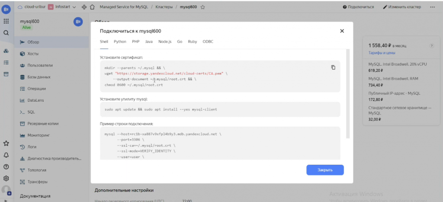Viewport: 443px width, 202px height.
Task: Click the Хосты cube icon
Action: click(x=22, y=54)
